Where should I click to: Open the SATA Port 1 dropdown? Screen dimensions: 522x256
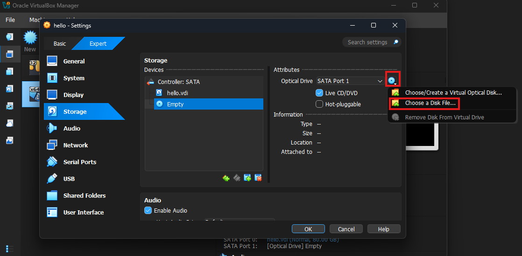tap(350, 81)
